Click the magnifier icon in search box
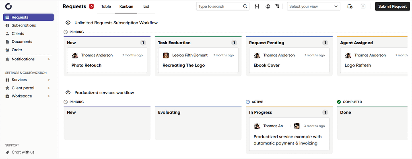 (x=245, y=6)
